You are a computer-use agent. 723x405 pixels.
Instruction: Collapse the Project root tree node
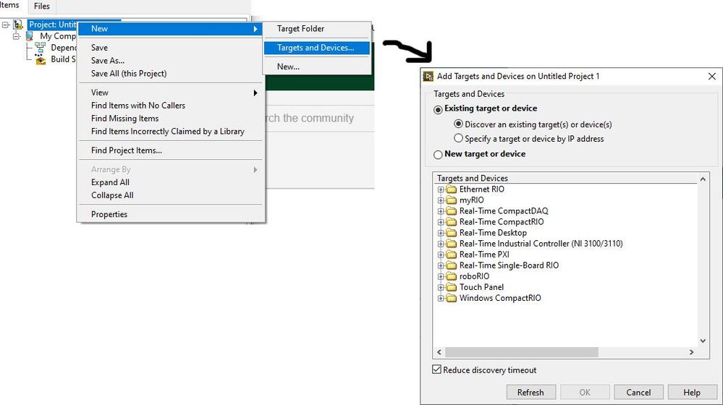point(6,25)
